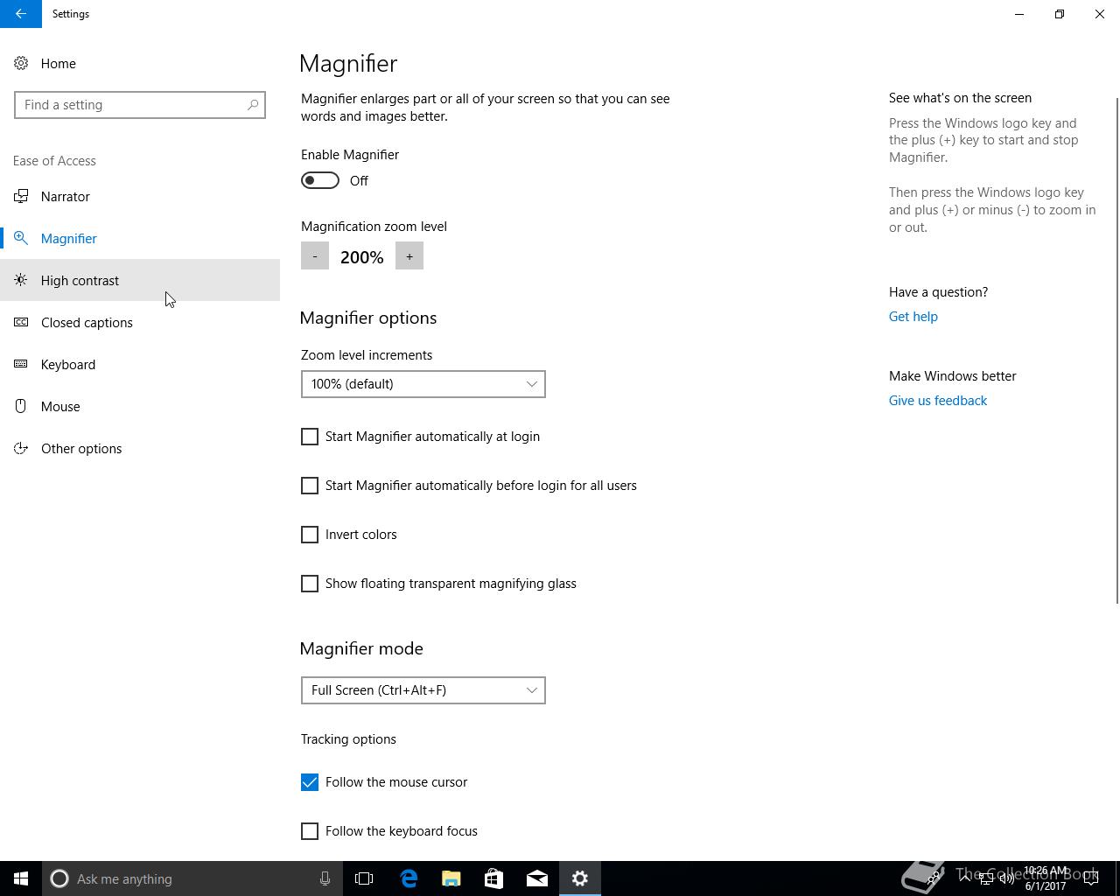
Task: Return to Settings Home
Action: (140, 64)
